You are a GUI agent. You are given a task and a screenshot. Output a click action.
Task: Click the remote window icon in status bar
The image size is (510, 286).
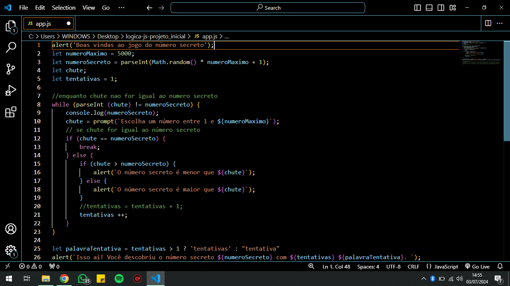(8, 267)
